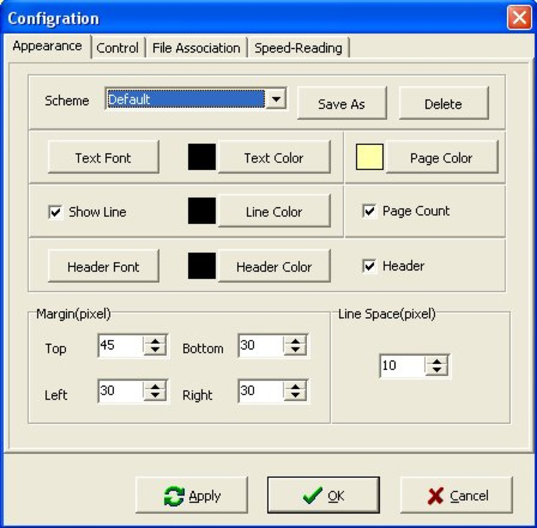The image size is (537, 528).
Task: Increase the Right margin with up arrow
Action: click(295, 386)
